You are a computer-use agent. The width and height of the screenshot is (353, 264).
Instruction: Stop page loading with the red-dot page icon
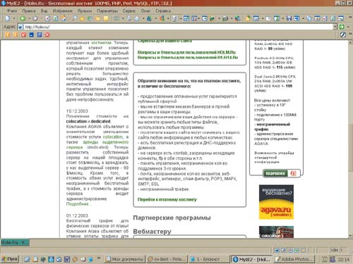pyautogui.click(x=47, y=18)
